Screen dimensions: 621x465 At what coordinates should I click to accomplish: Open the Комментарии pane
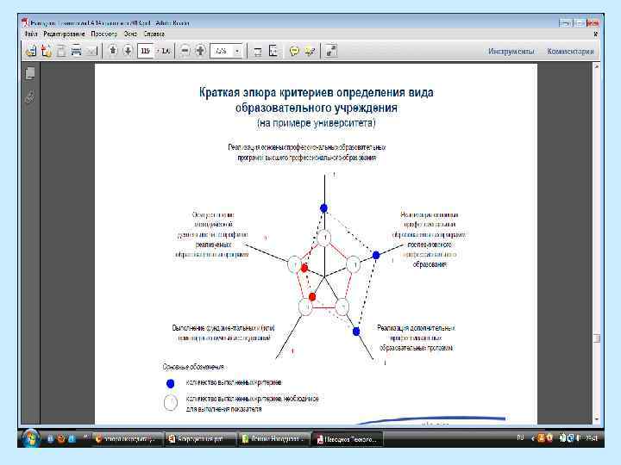(x=570, y=52)
